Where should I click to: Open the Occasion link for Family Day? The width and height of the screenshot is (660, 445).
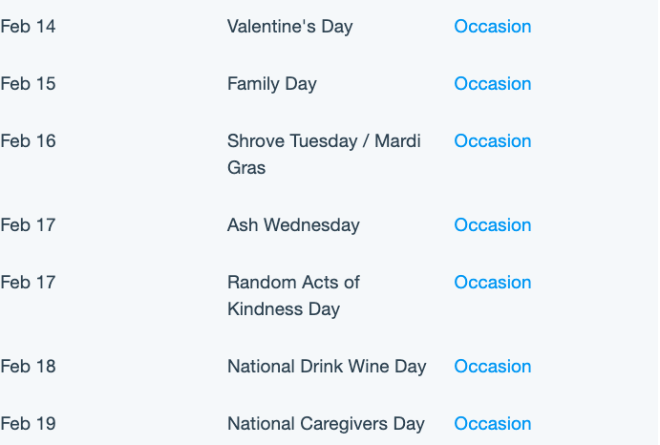coord(493,84)
